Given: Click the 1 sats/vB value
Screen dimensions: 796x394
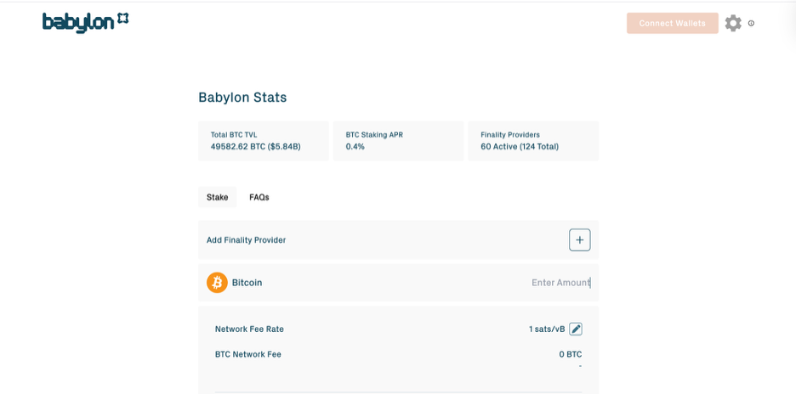Looking at the screenshot, I should (547, 329).
